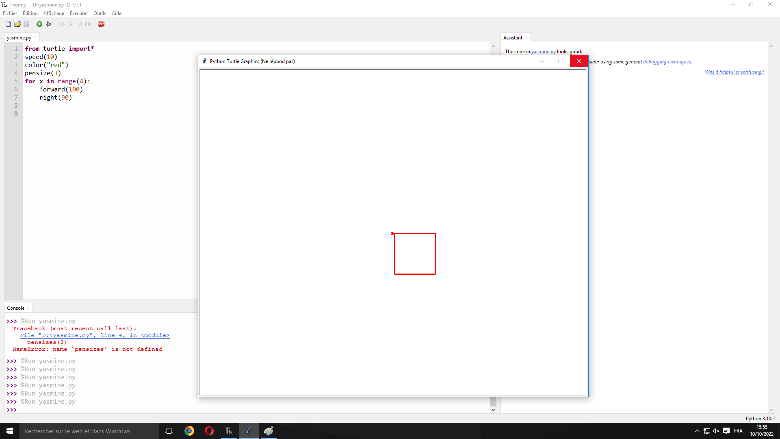Close the Assistant panel tab
Viewport: 780px width, 439px height.
[x=526, y=38]
